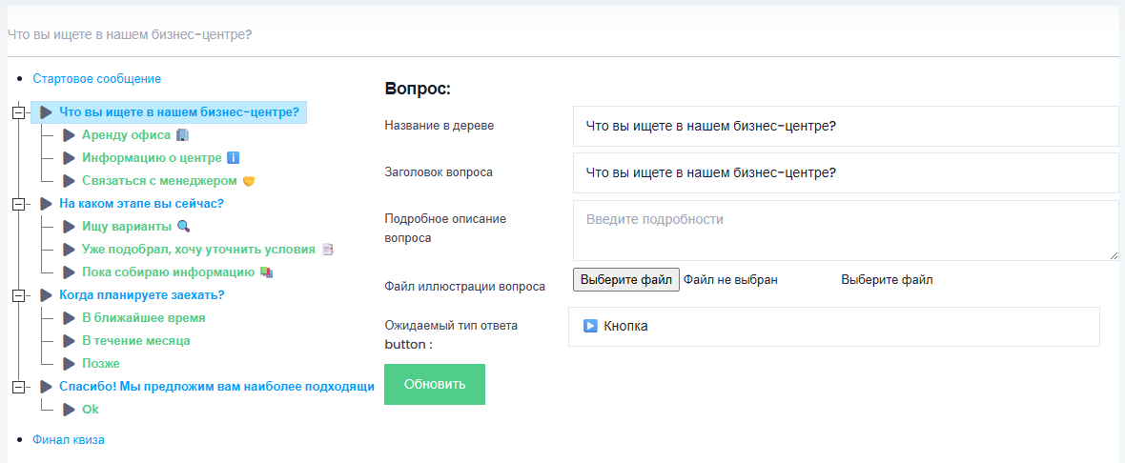
Task: Click 'Введите подробности' description text area
Action: [x=845, y=230]
